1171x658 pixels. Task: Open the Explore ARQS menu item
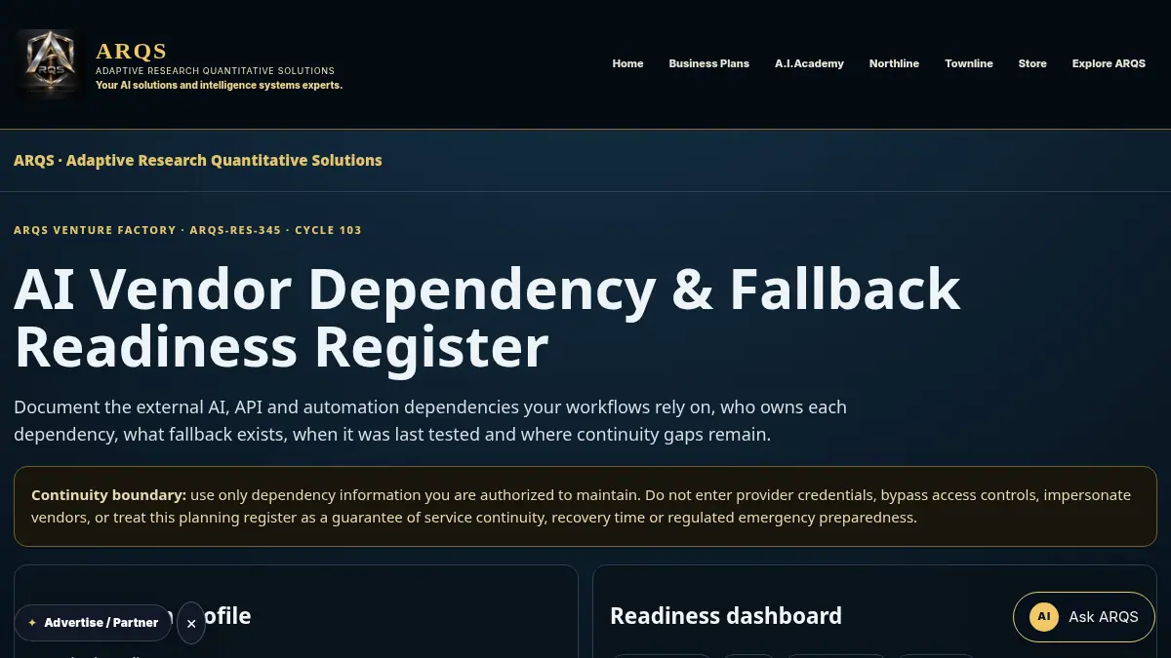pos(1109,63)
